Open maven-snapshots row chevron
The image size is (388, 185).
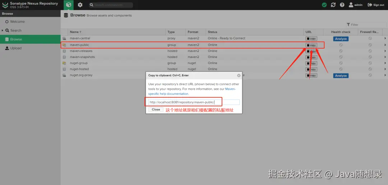tap(385, 57)
